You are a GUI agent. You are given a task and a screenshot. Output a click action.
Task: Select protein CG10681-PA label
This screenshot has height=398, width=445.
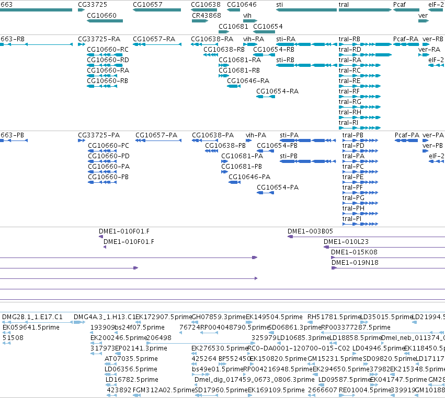(242, 156)
